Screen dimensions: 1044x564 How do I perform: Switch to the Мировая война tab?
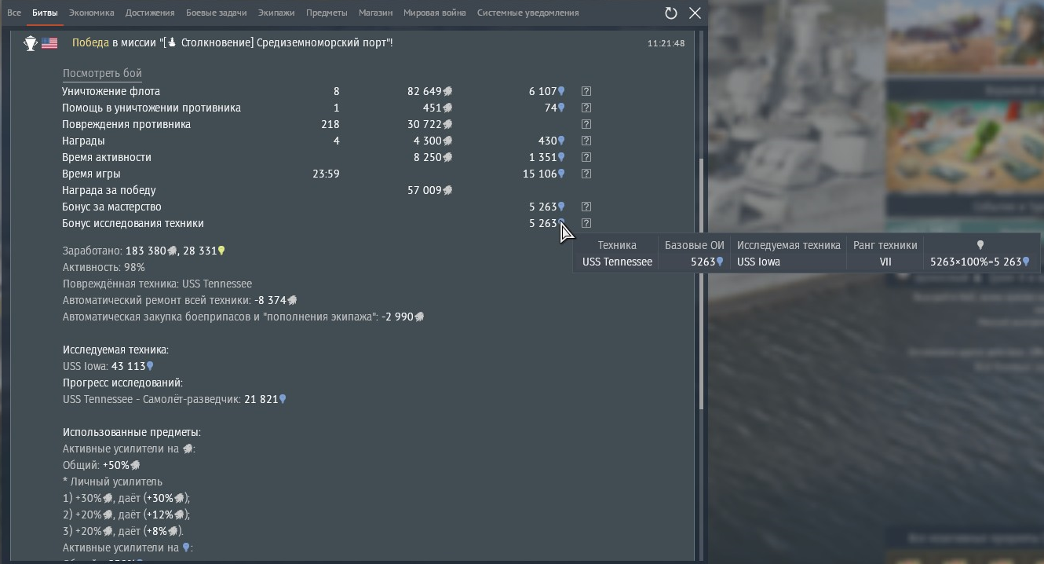click(x=434, y=13)
